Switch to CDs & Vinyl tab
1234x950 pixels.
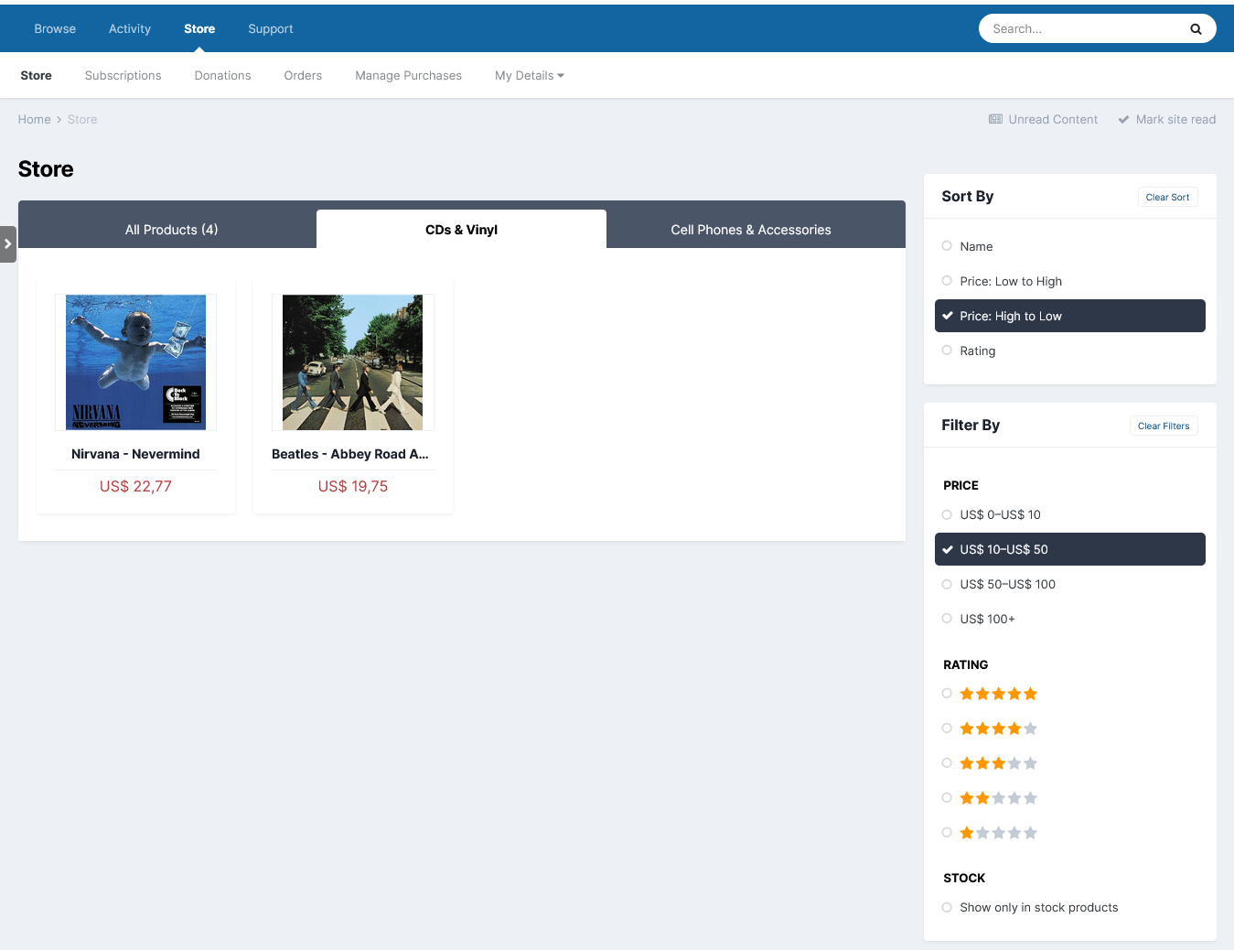(x=461, y=230)
